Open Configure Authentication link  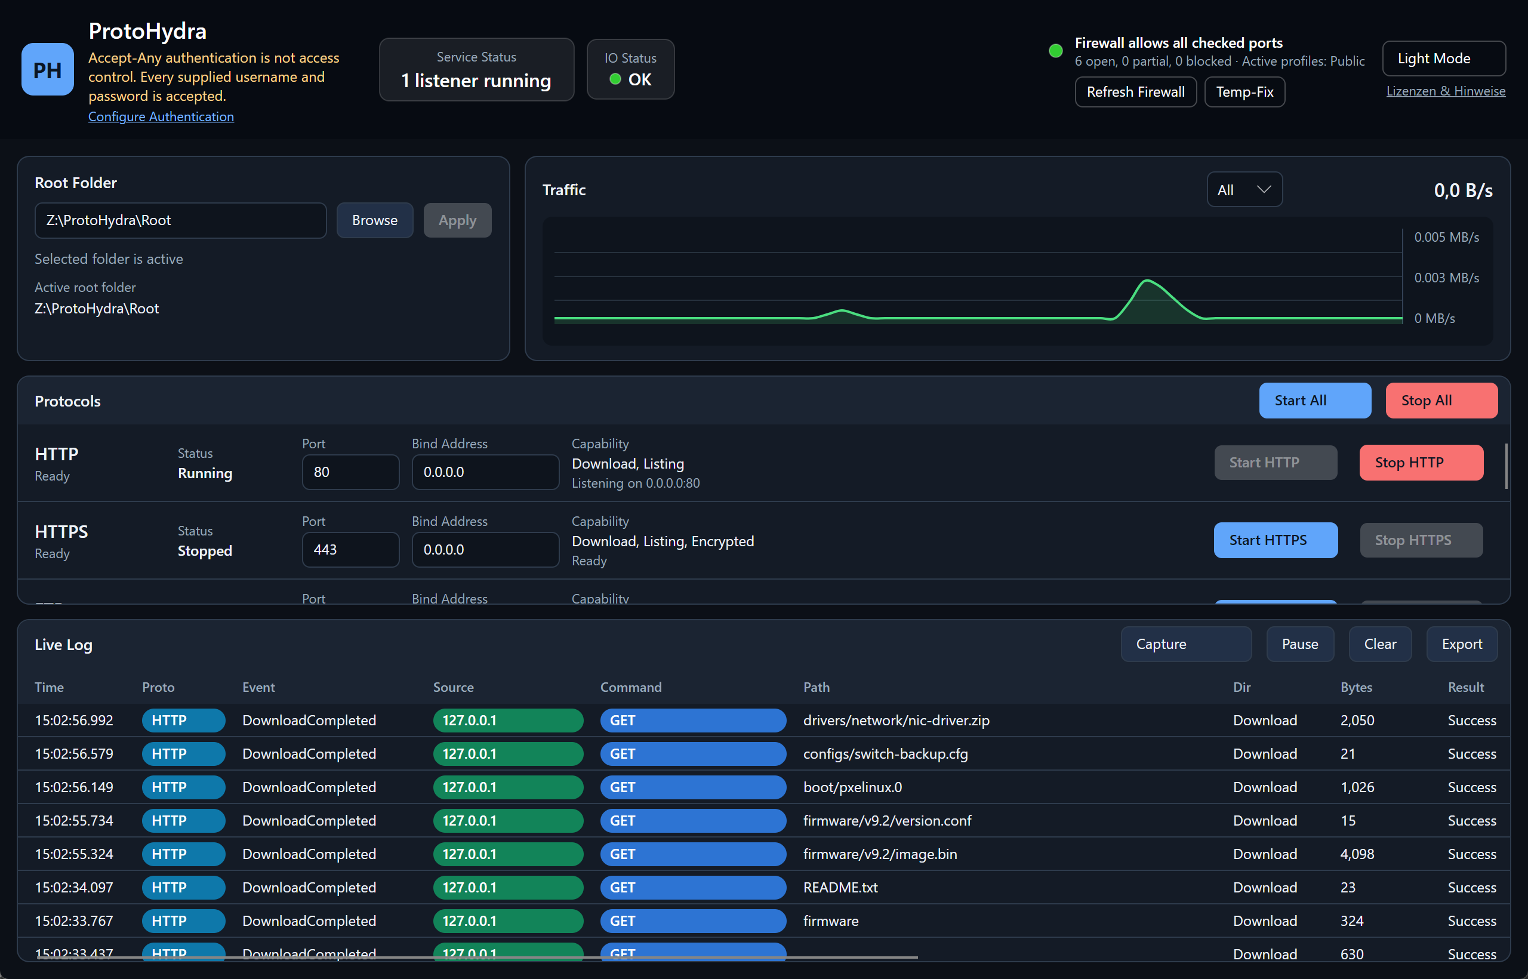tap(161, 117)
